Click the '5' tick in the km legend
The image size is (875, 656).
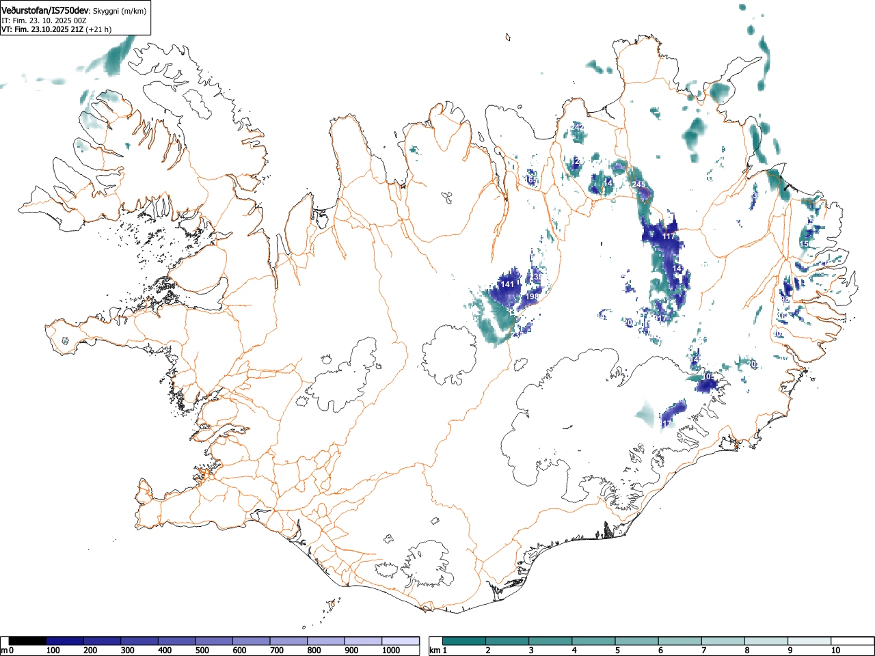(x=617, y=651)
